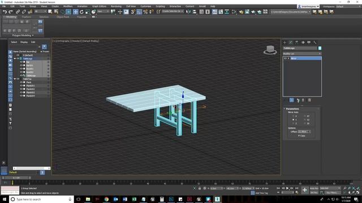362x203 pixels.
Task: Open the Modifiers menu
Action: (x=68, y=6)
